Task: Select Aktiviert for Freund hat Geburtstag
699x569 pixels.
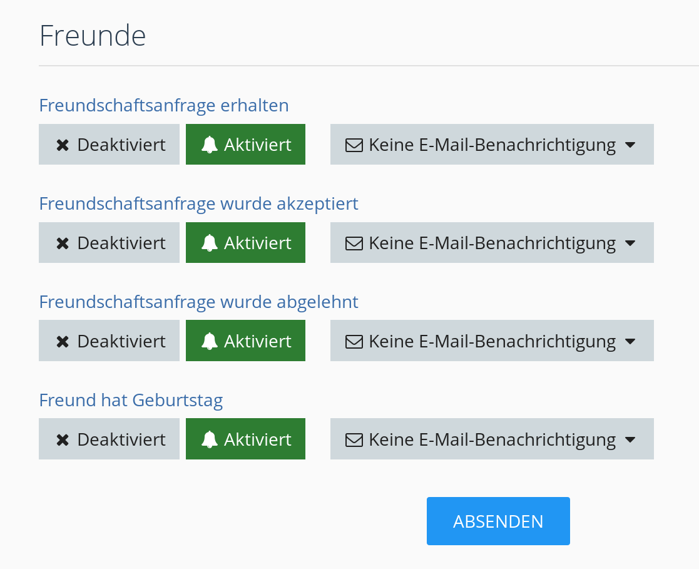Action: [x=245, y=439]
